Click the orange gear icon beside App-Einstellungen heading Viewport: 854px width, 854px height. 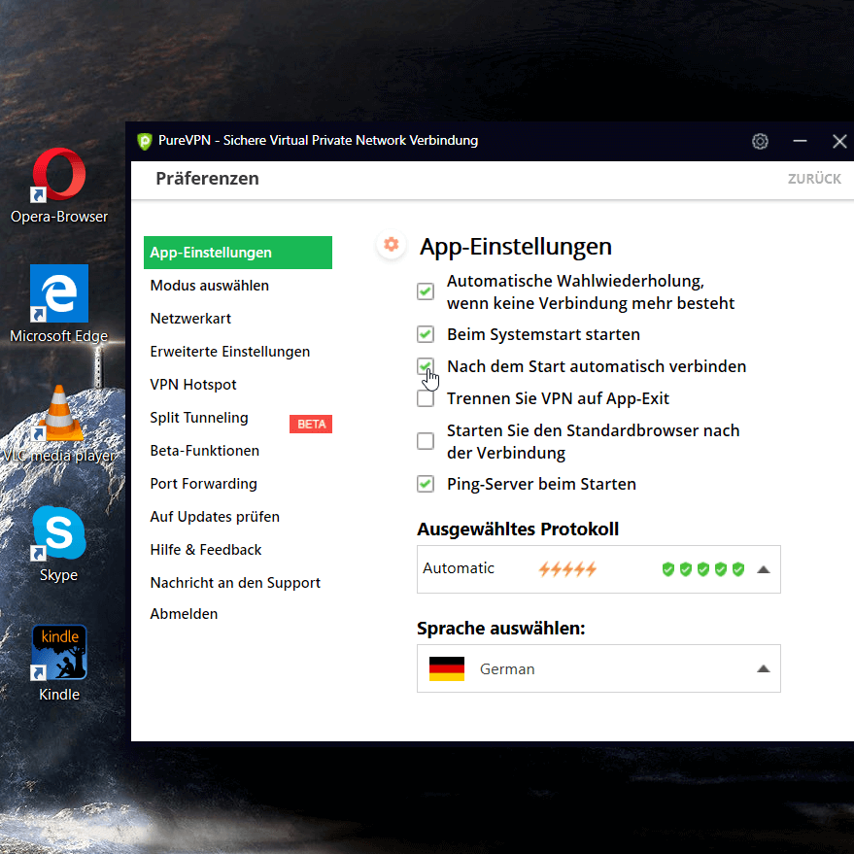(x=391, y=245)
